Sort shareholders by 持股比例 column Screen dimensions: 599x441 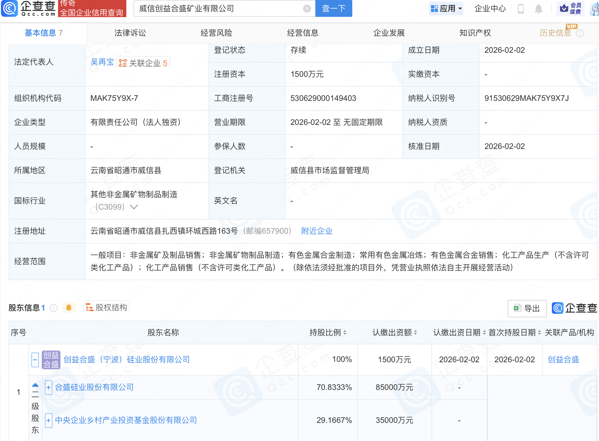pyautogui.click(x=345, y=333)
